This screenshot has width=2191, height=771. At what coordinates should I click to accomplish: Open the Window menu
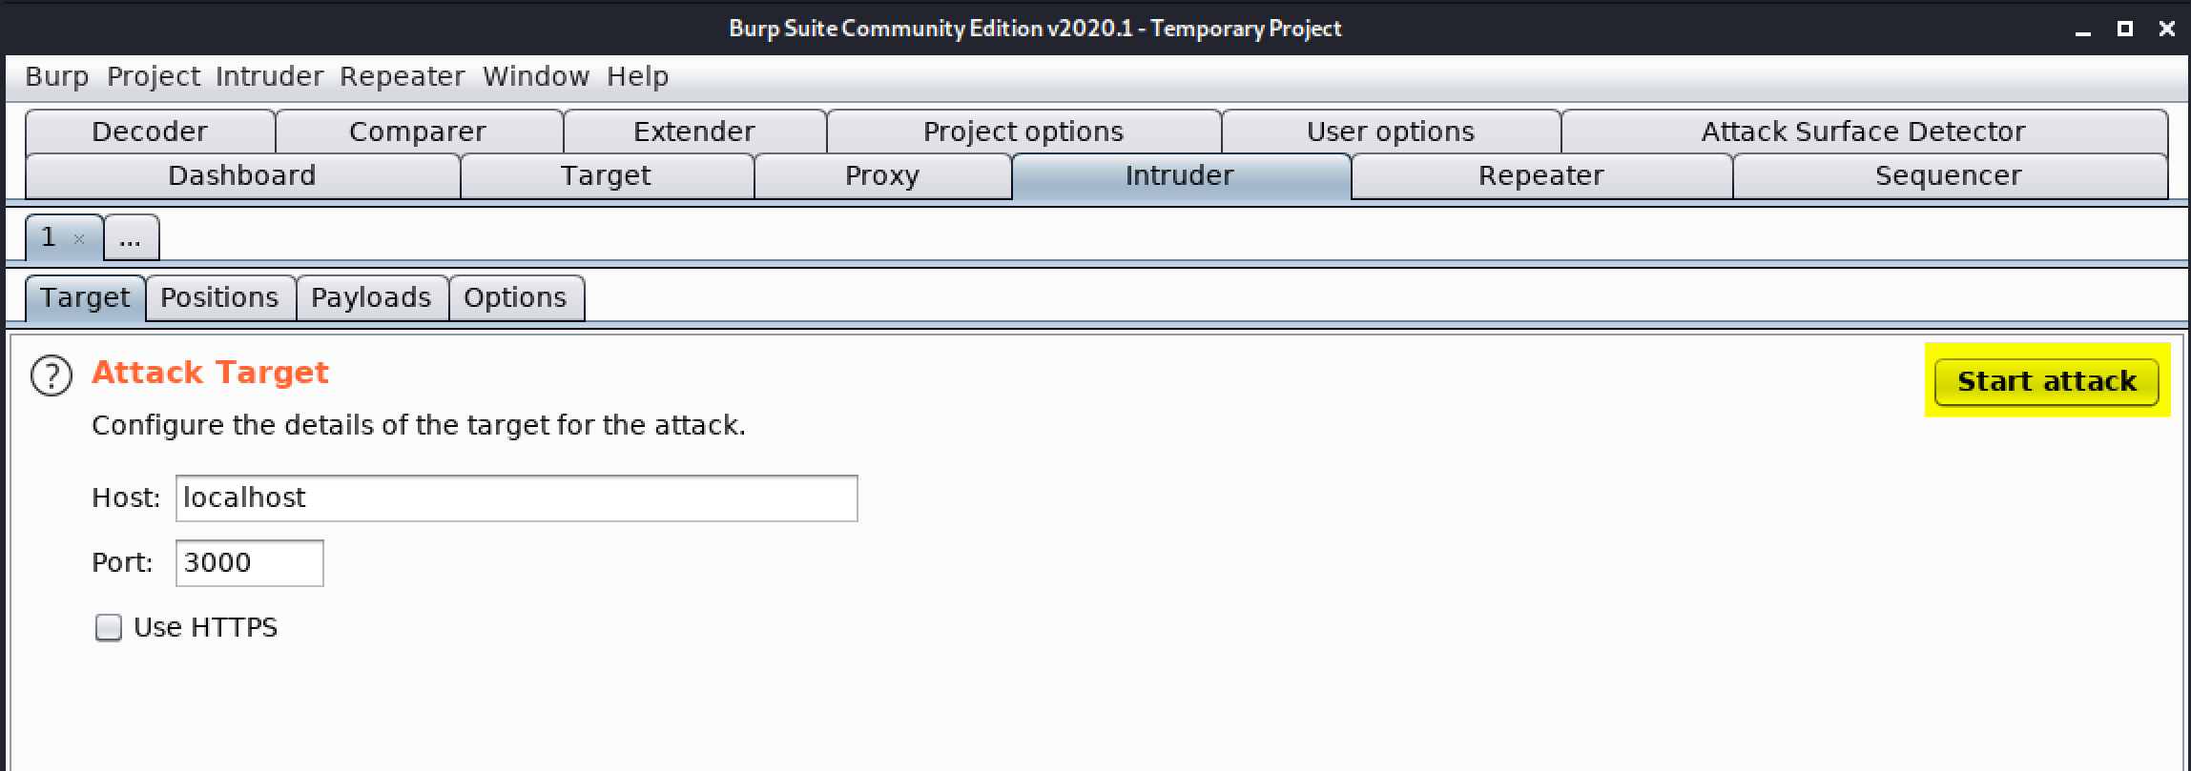coord(536,76)
